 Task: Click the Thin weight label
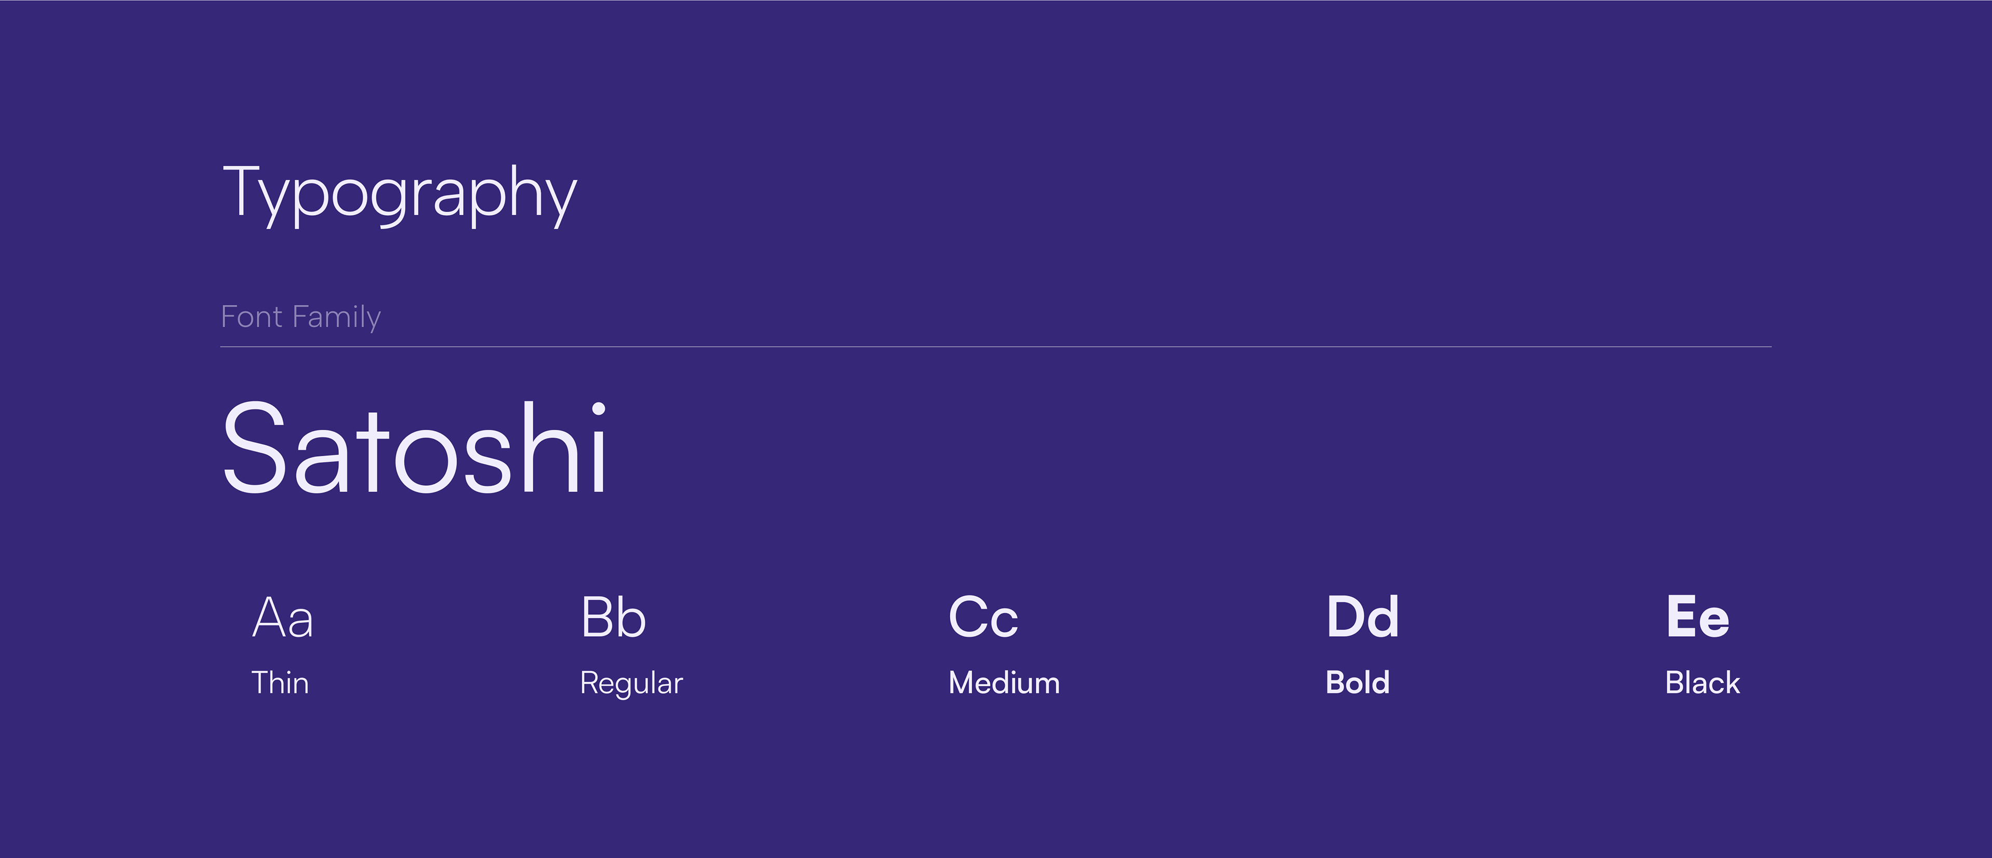(x=280, y=683)
